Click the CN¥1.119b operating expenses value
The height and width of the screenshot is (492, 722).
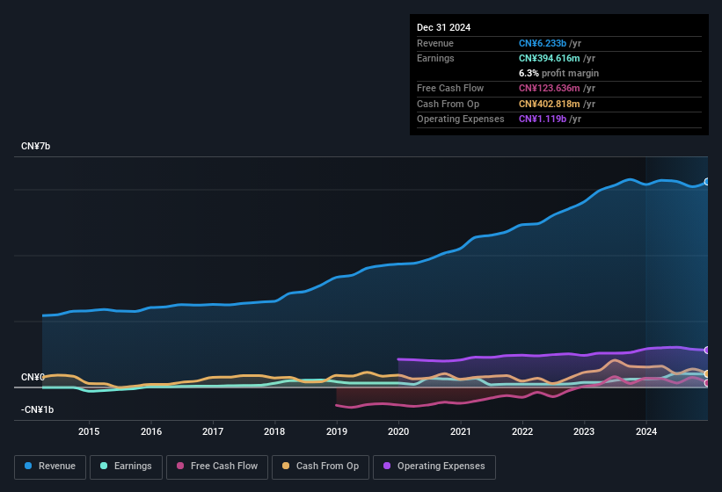(543, 119)
